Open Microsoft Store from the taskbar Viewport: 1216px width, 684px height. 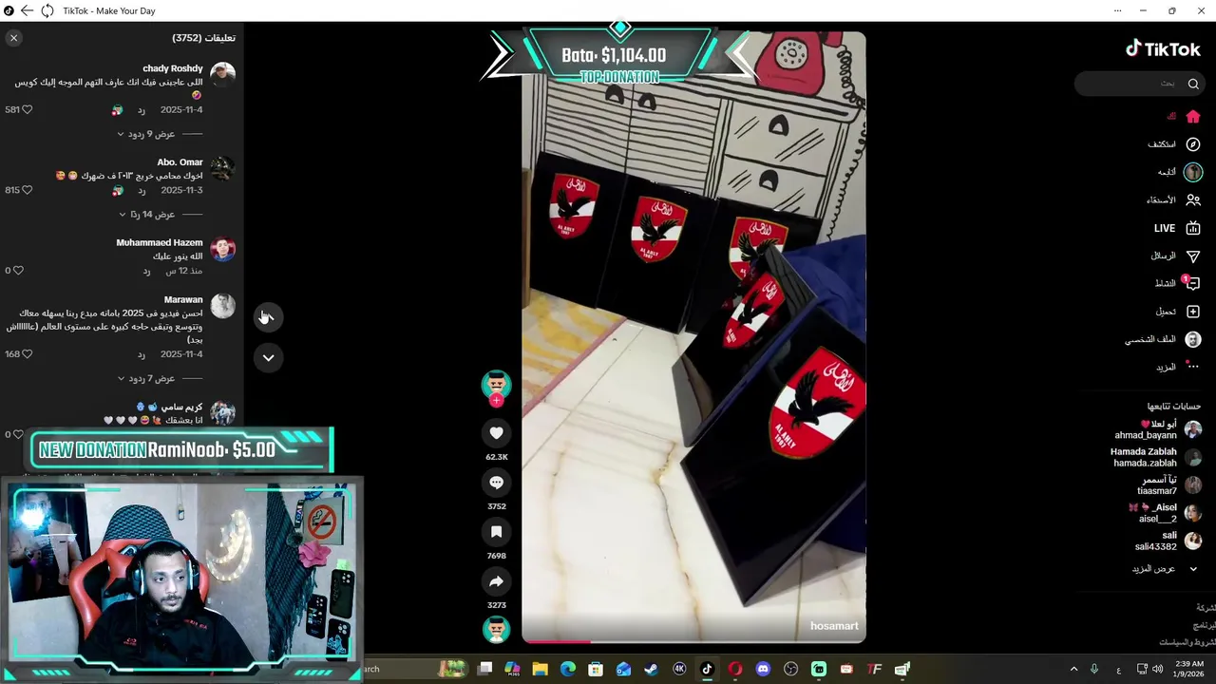tap(596, 669)
